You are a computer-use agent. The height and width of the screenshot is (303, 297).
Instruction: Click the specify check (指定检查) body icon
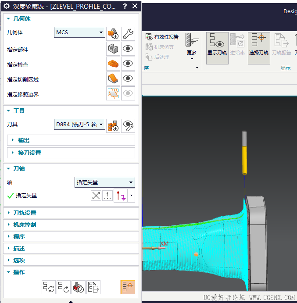coord(113,64)
